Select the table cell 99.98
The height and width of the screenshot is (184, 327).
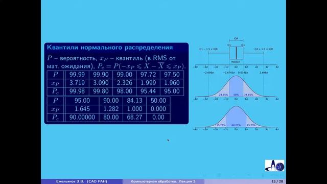point(77,91)
